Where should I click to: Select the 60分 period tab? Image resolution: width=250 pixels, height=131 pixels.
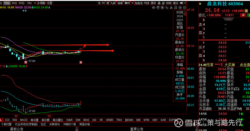coord(22,3)
